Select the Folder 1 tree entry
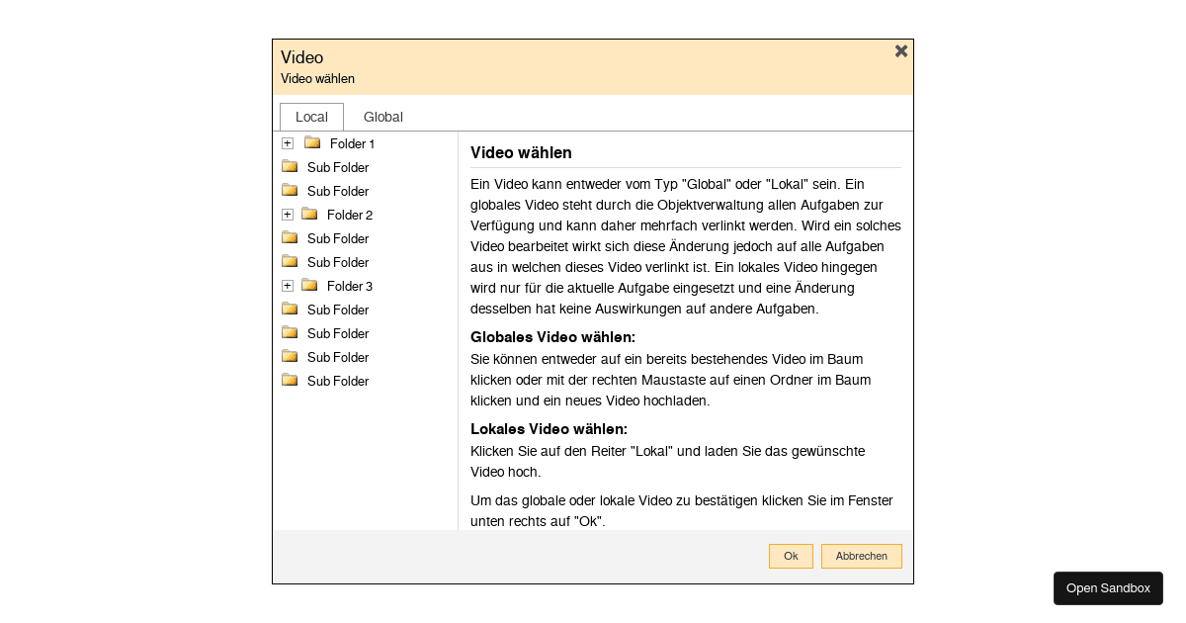Image resolution: width=1186 pixels, height=623 pixels. (x=352, y=143)
